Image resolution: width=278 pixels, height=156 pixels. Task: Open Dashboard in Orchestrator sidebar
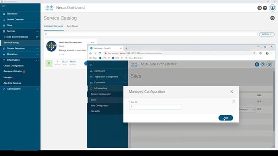[99, 71]
